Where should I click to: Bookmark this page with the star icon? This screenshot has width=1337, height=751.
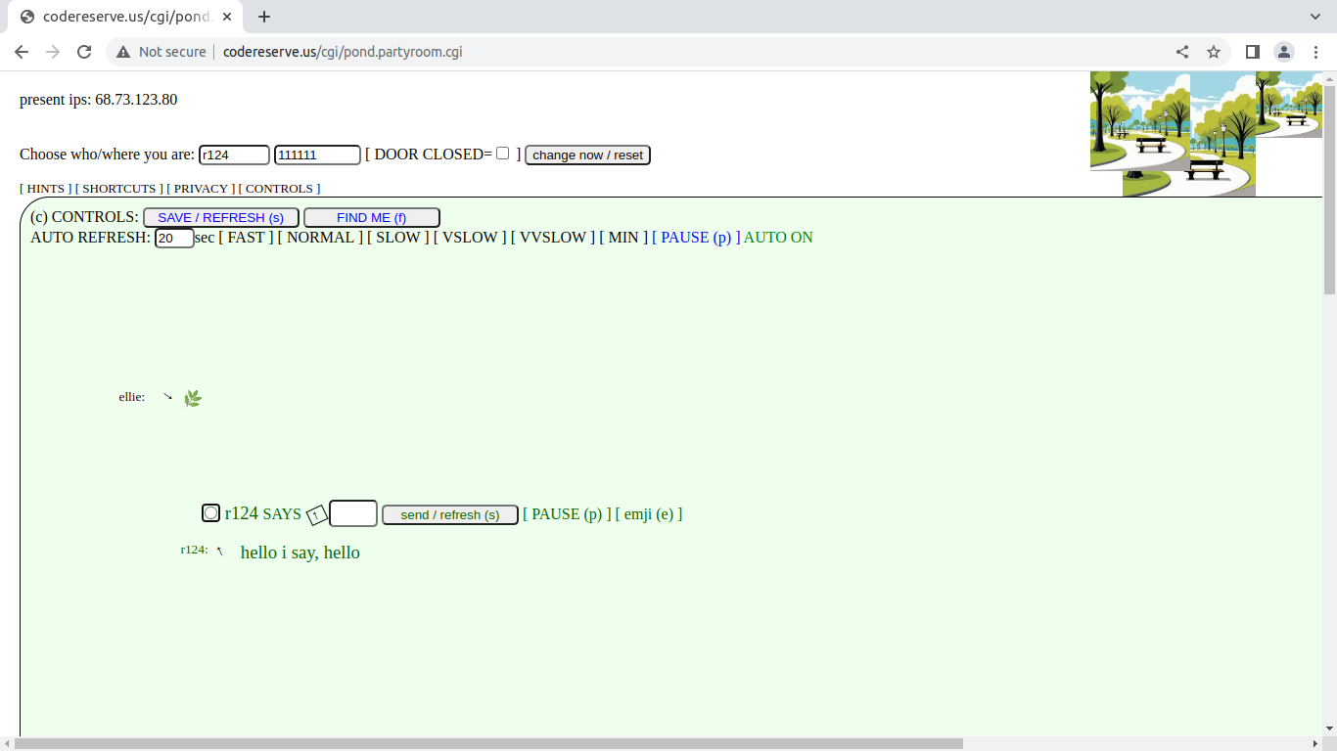click(1214, 52)
